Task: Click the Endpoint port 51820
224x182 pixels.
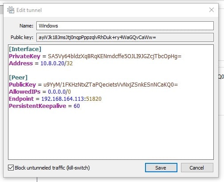Action: (94, 99)
